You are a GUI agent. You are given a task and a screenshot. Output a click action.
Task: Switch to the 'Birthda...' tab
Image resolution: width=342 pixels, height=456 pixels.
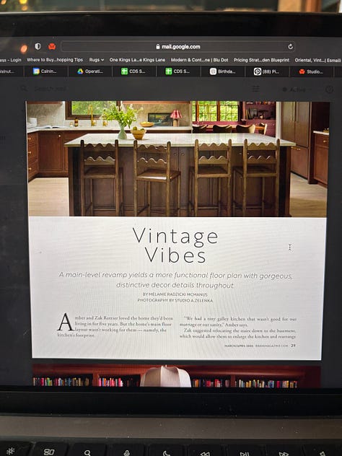223,71
